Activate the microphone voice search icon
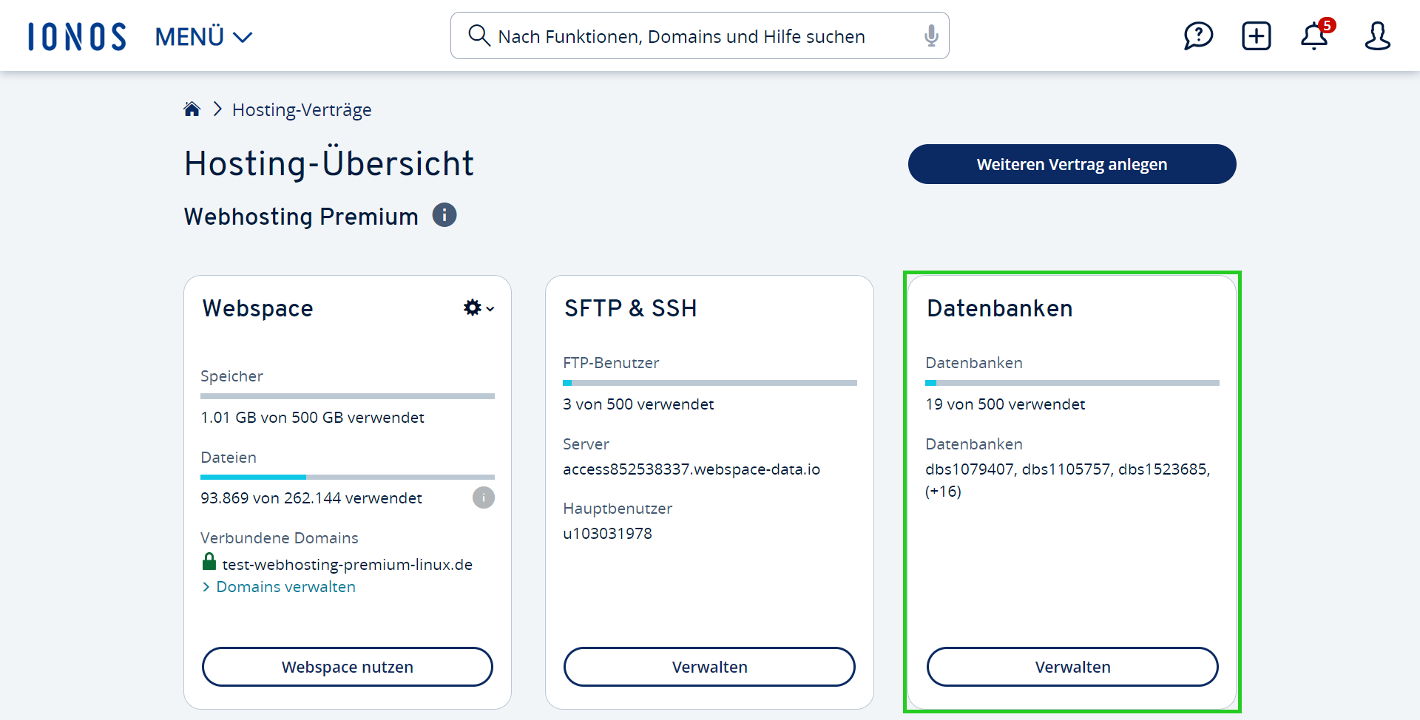Image resolution: width=1420 pixels, height=720 pixels. pos(931,35)
